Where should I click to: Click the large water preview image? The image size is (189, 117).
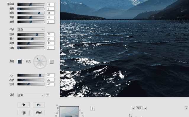(x=125, y=48)
